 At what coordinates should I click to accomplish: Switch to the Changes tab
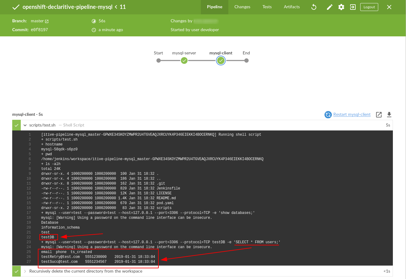point(242,7)
